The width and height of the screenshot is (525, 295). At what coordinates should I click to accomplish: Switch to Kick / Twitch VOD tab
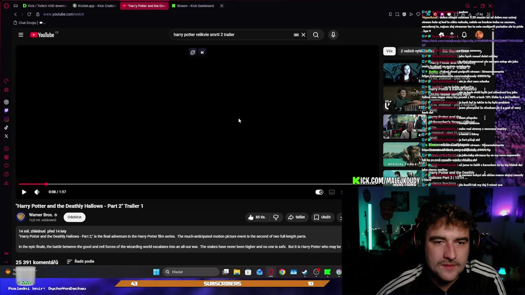(44, 6)
